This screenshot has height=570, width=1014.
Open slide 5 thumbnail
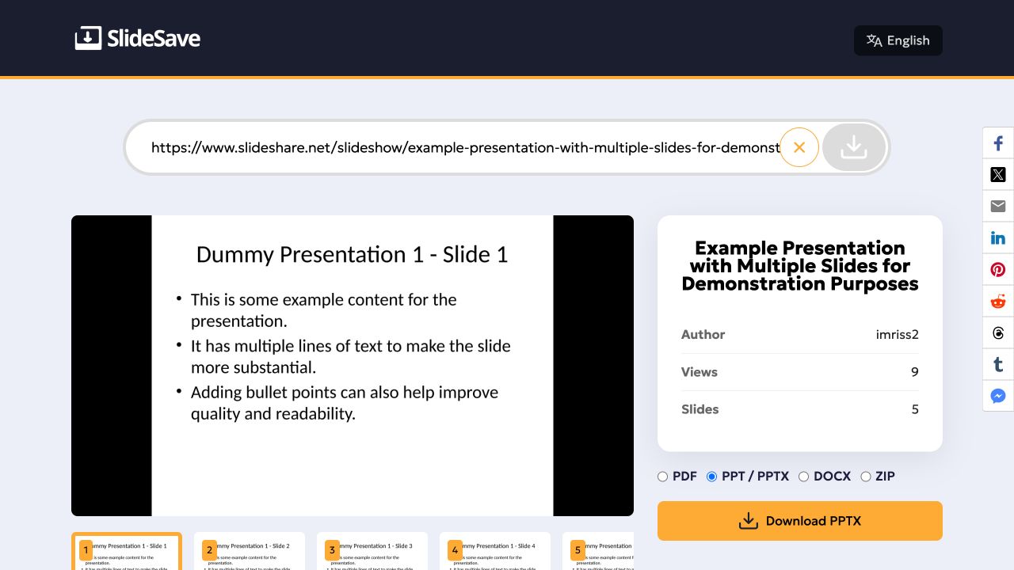click(598, 551)
